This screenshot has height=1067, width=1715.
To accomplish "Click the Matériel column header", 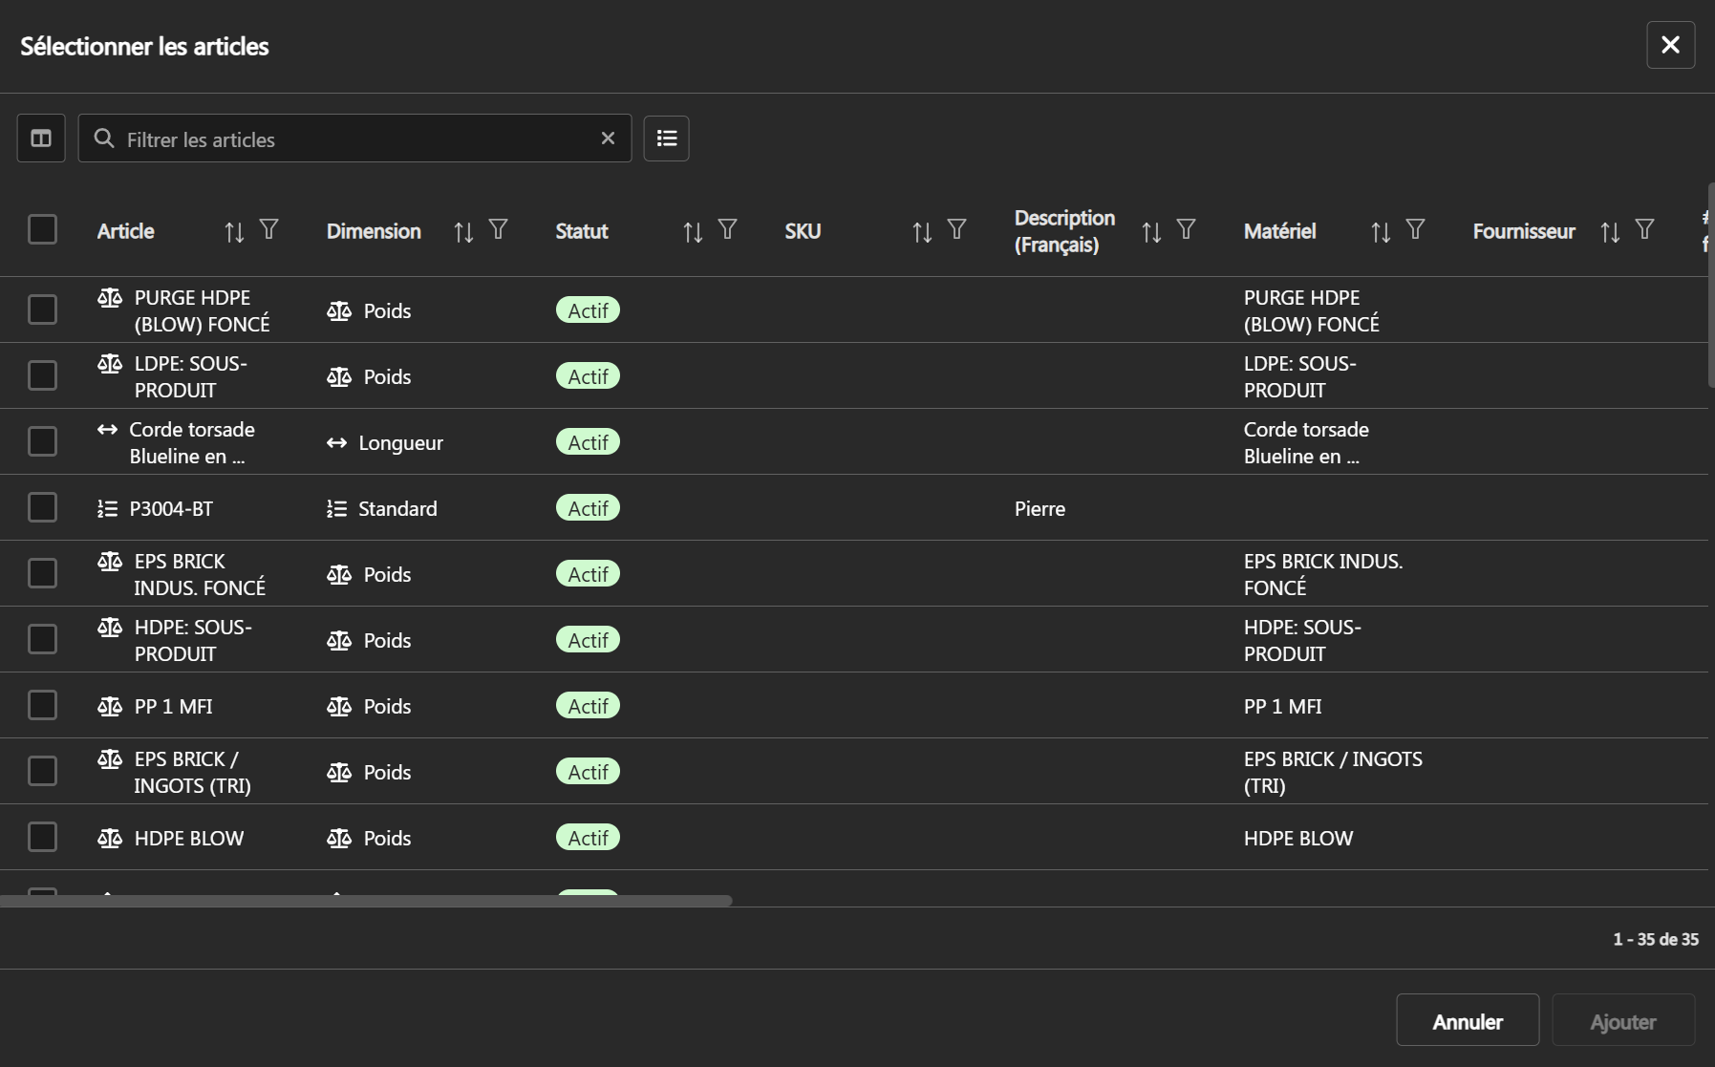I will tap(1279, 231).
